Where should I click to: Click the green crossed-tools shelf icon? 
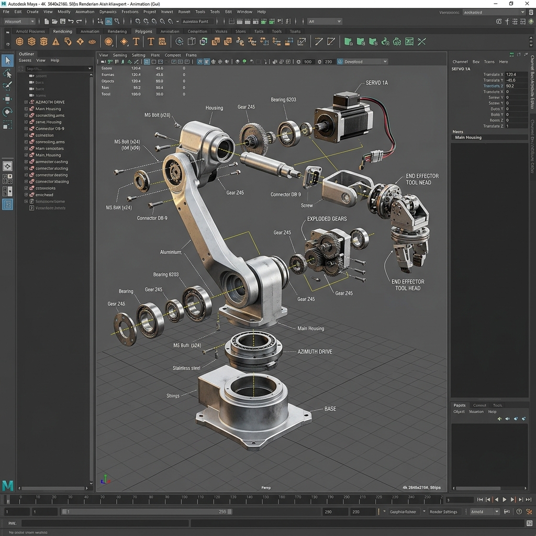coord(421,42)
